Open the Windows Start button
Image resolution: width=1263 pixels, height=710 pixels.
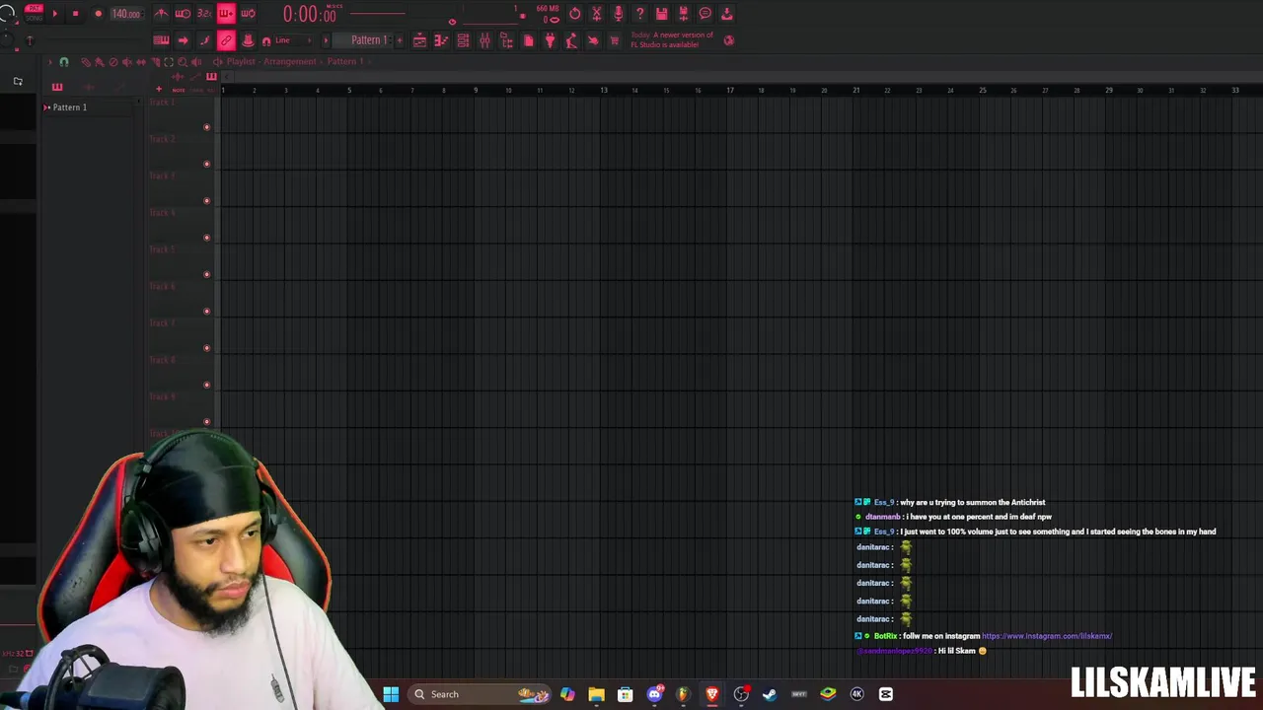tap(391, 694)
